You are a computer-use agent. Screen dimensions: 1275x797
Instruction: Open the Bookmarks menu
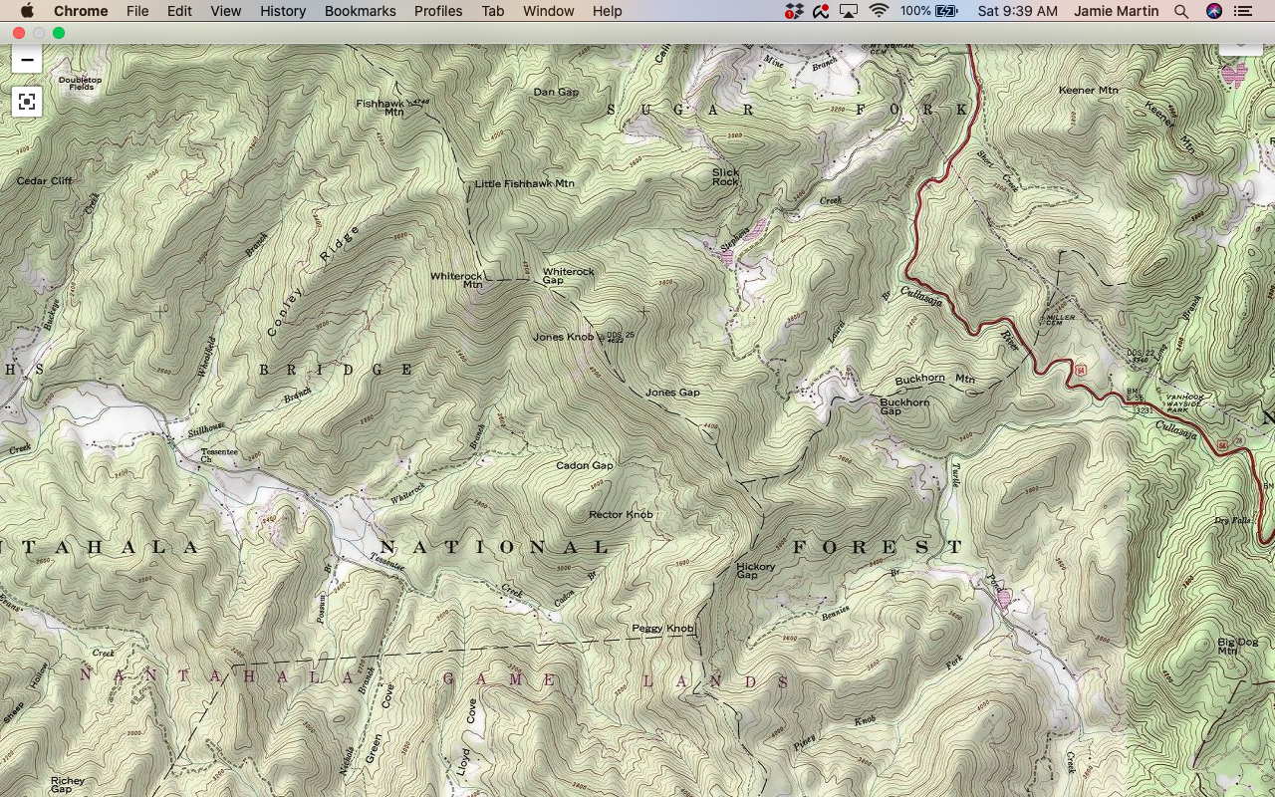[x=360, y=11]
